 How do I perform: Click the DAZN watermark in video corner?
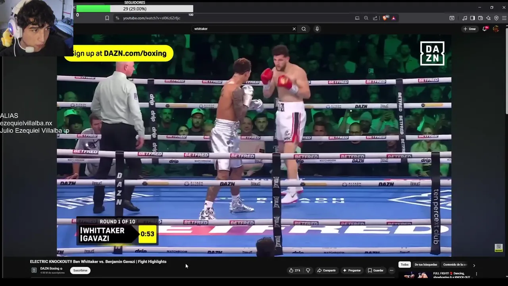pos(432,53)
